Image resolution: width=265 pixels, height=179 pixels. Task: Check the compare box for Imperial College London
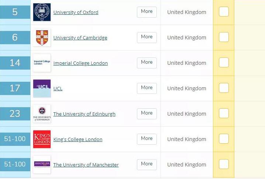click(224, 63)
